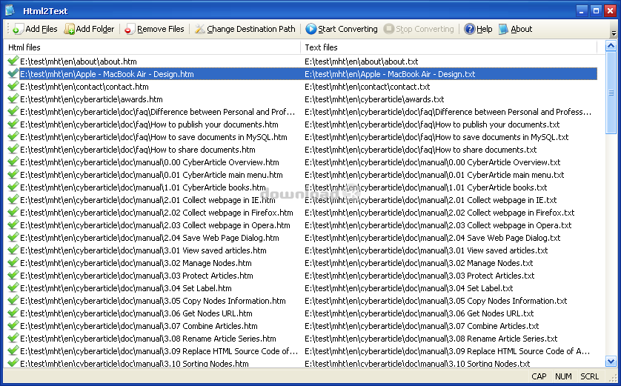This screenshot has width=621, height=386.
Task: Click the Add Folder icon
Action: 70,29
